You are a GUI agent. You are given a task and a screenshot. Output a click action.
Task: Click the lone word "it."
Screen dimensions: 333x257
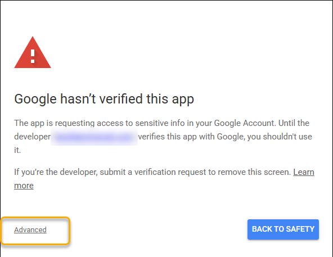[17, 150]
